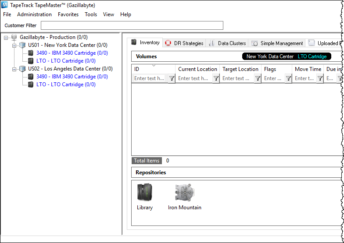Click the ID column sort indicator arrow

coord(154,66)
